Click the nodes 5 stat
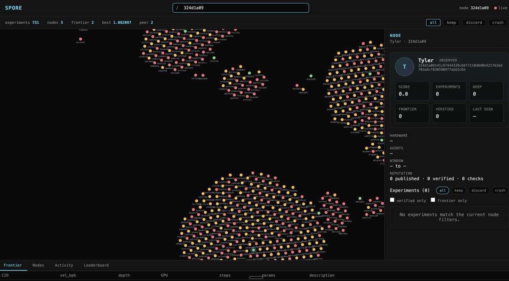 coord(55,22)
